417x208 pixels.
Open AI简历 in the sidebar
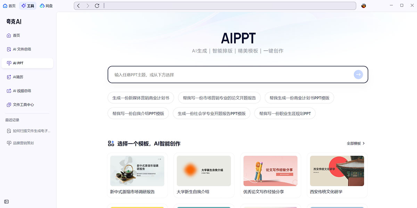coord(27,77)
